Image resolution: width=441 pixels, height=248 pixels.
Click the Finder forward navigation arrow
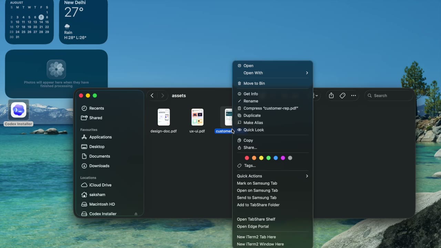click(163, 96)
